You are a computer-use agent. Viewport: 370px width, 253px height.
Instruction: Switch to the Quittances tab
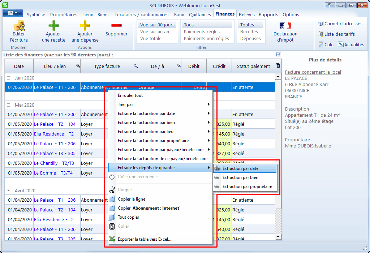200,14
